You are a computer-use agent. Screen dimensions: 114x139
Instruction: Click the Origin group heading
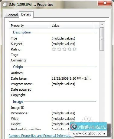[18, 67]
